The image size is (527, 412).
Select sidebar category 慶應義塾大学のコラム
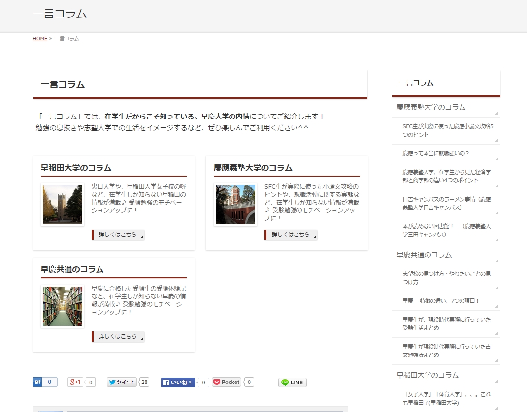click(x=446, y=107)
